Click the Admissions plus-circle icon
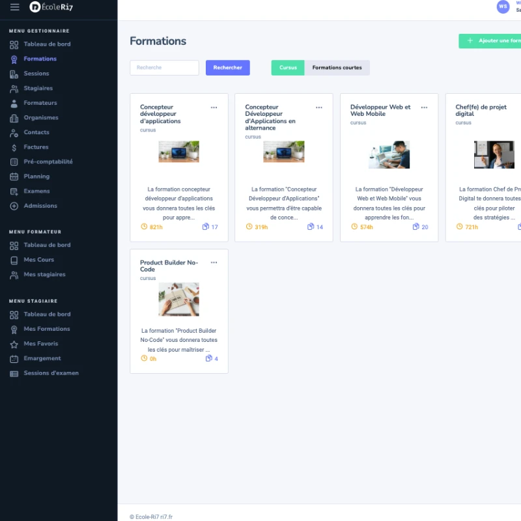Image resolution: width=521 pixels, height=521 pixels. (x=14, y=206)
